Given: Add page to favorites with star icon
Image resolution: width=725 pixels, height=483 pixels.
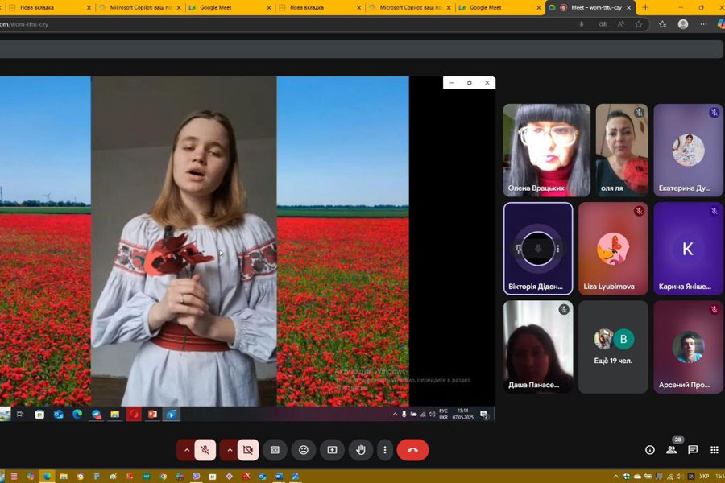Looking at the screenshot, I should (x=639, y=24).
